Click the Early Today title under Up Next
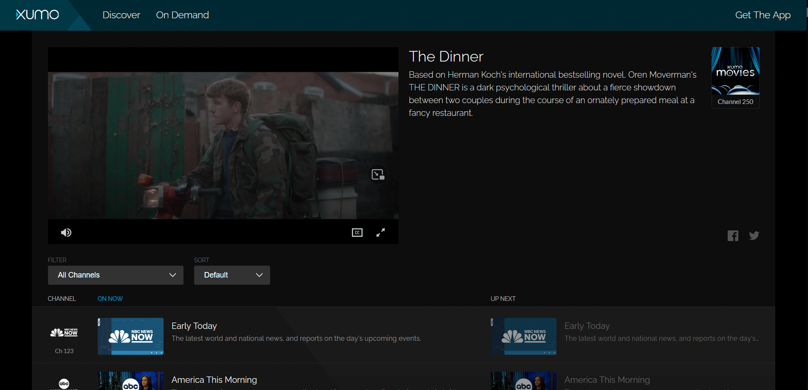The width and height of the screenshot is (808, 390). coord(587,326)
